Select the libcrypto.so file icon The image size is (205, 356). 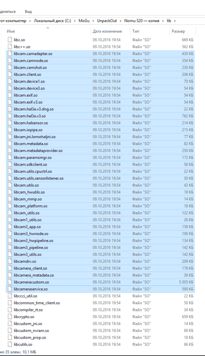pos(9,317)
